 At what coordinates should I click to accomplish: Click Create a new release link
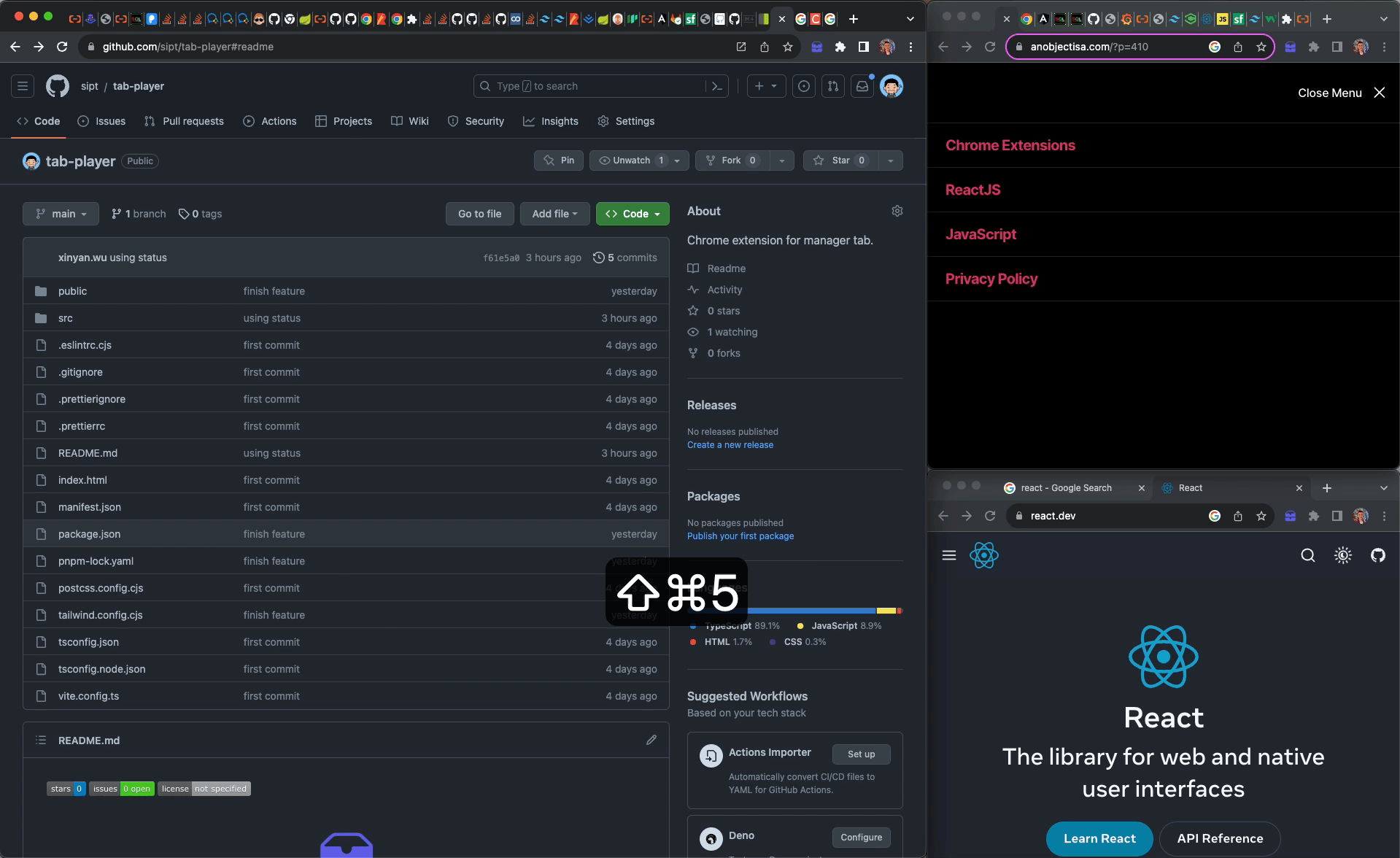click(730, 445)
